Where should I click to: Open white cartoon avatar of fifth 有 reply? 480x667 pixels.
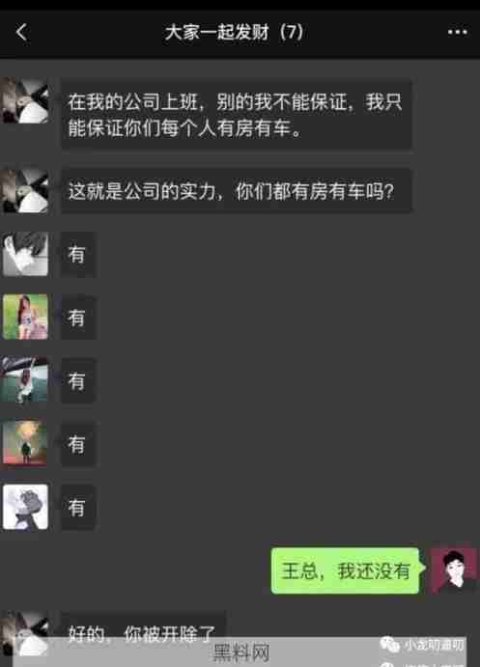coord(25,507)
